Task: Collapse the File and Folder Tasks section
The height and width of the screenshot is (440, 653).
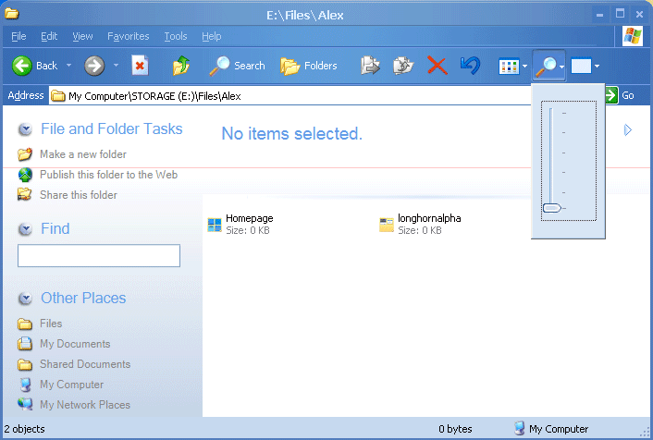Action: point(25,129)
